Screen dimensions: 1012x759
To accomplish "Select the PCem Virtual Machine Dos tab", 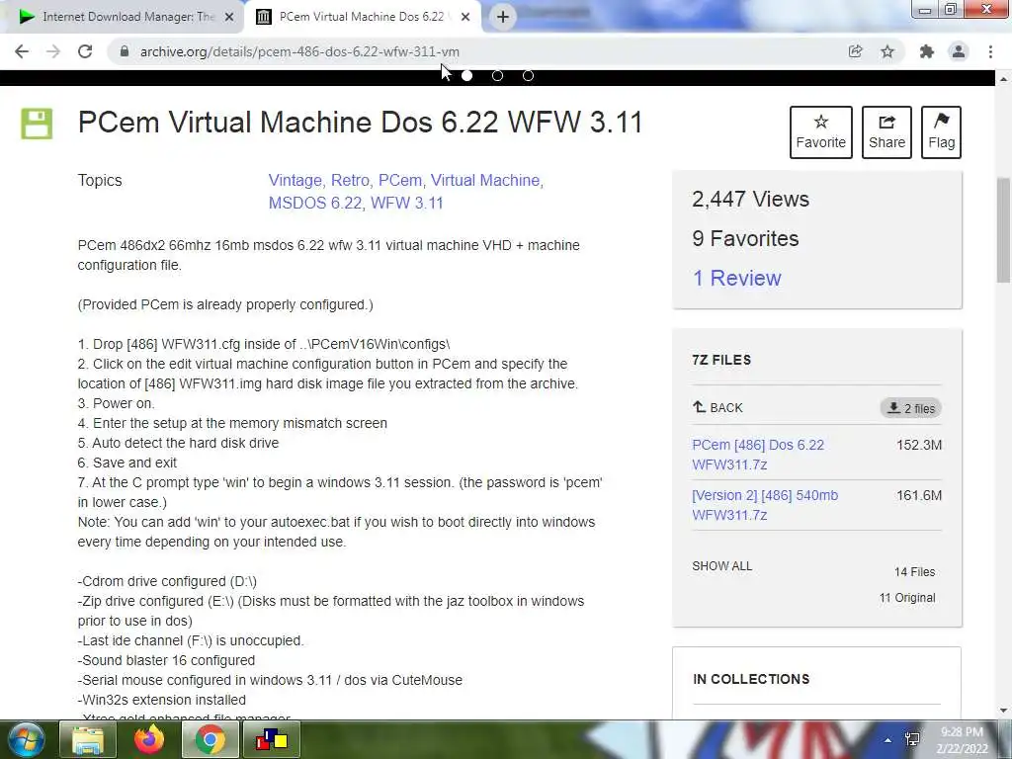I will click(x=362, y=17).
